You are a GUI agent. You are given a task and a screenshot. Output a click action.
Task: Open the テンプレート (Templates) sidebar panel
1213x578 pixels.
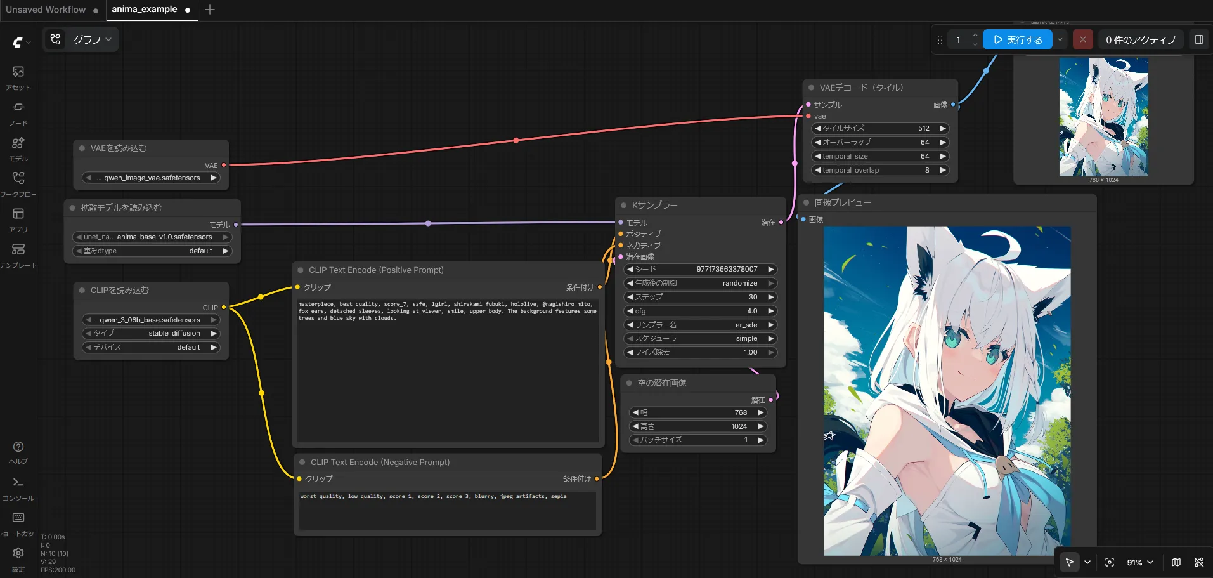click(18, 256)
